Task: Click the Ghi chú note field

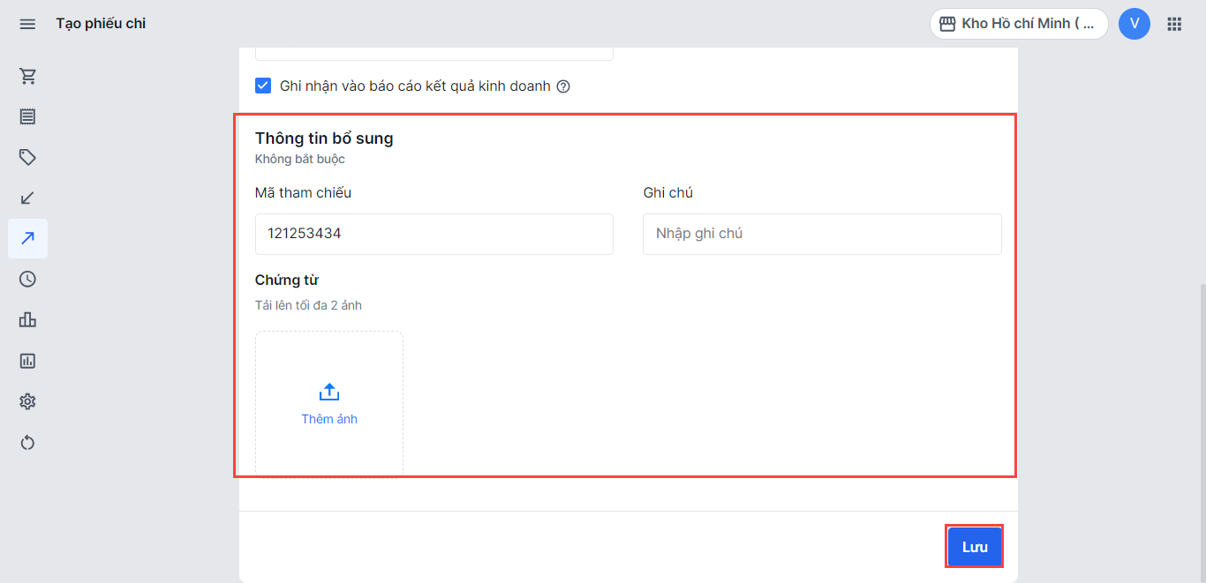Action: (x=822, y=234)
